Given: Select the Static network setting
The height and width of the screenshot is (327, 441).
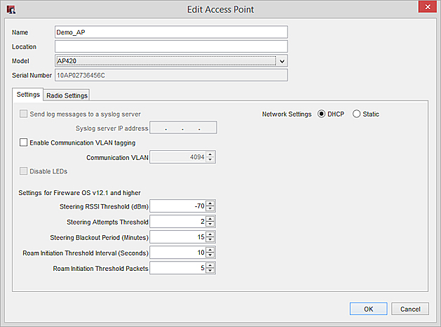Looking at the screenshot, I should 357,114.
